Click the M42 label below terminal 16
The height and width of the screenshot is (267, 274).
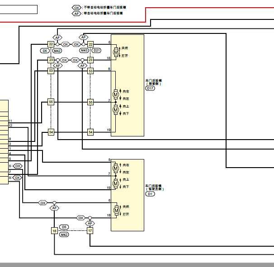coord(64,234)
